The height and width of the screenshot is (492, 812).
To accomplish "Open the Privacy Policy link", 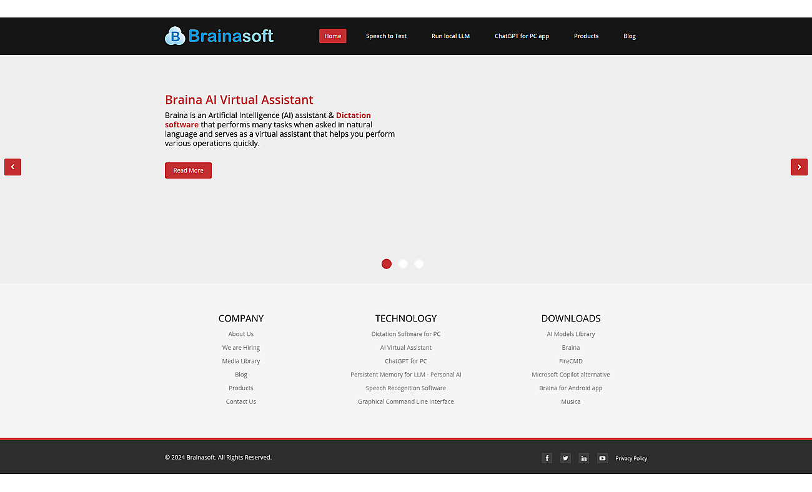I will 631,458.
